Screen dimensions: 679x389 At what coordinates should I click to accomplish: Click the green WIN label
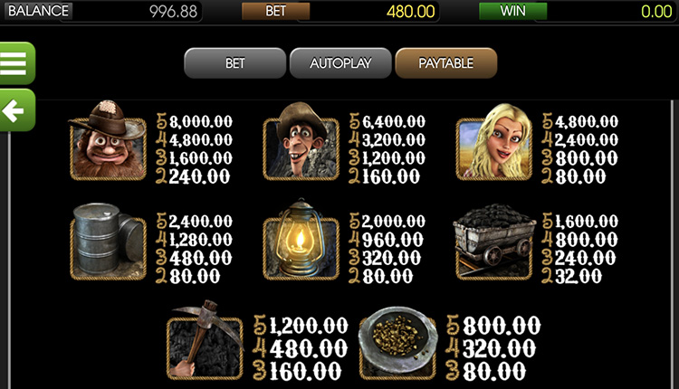512,11
